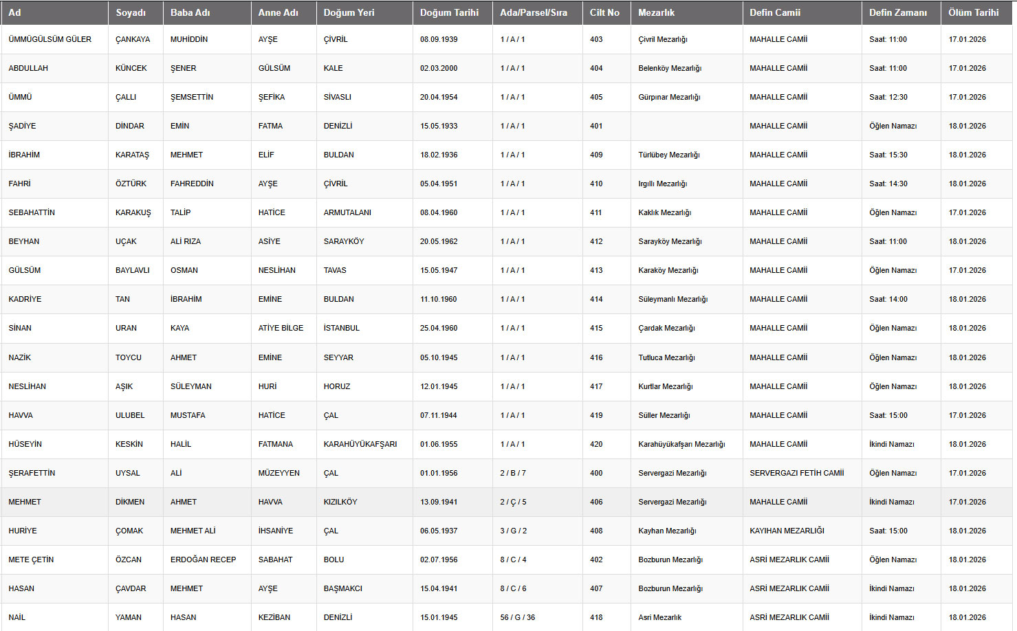Click the Soyadı column header
Viewport: 1017px width, 631px height.
point(131,12)
